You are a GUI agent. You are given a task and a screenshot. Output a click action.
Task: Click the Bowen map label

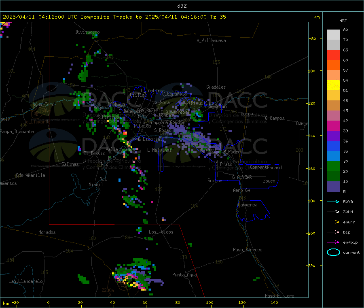pyautogui.click(x=269, y=181)
